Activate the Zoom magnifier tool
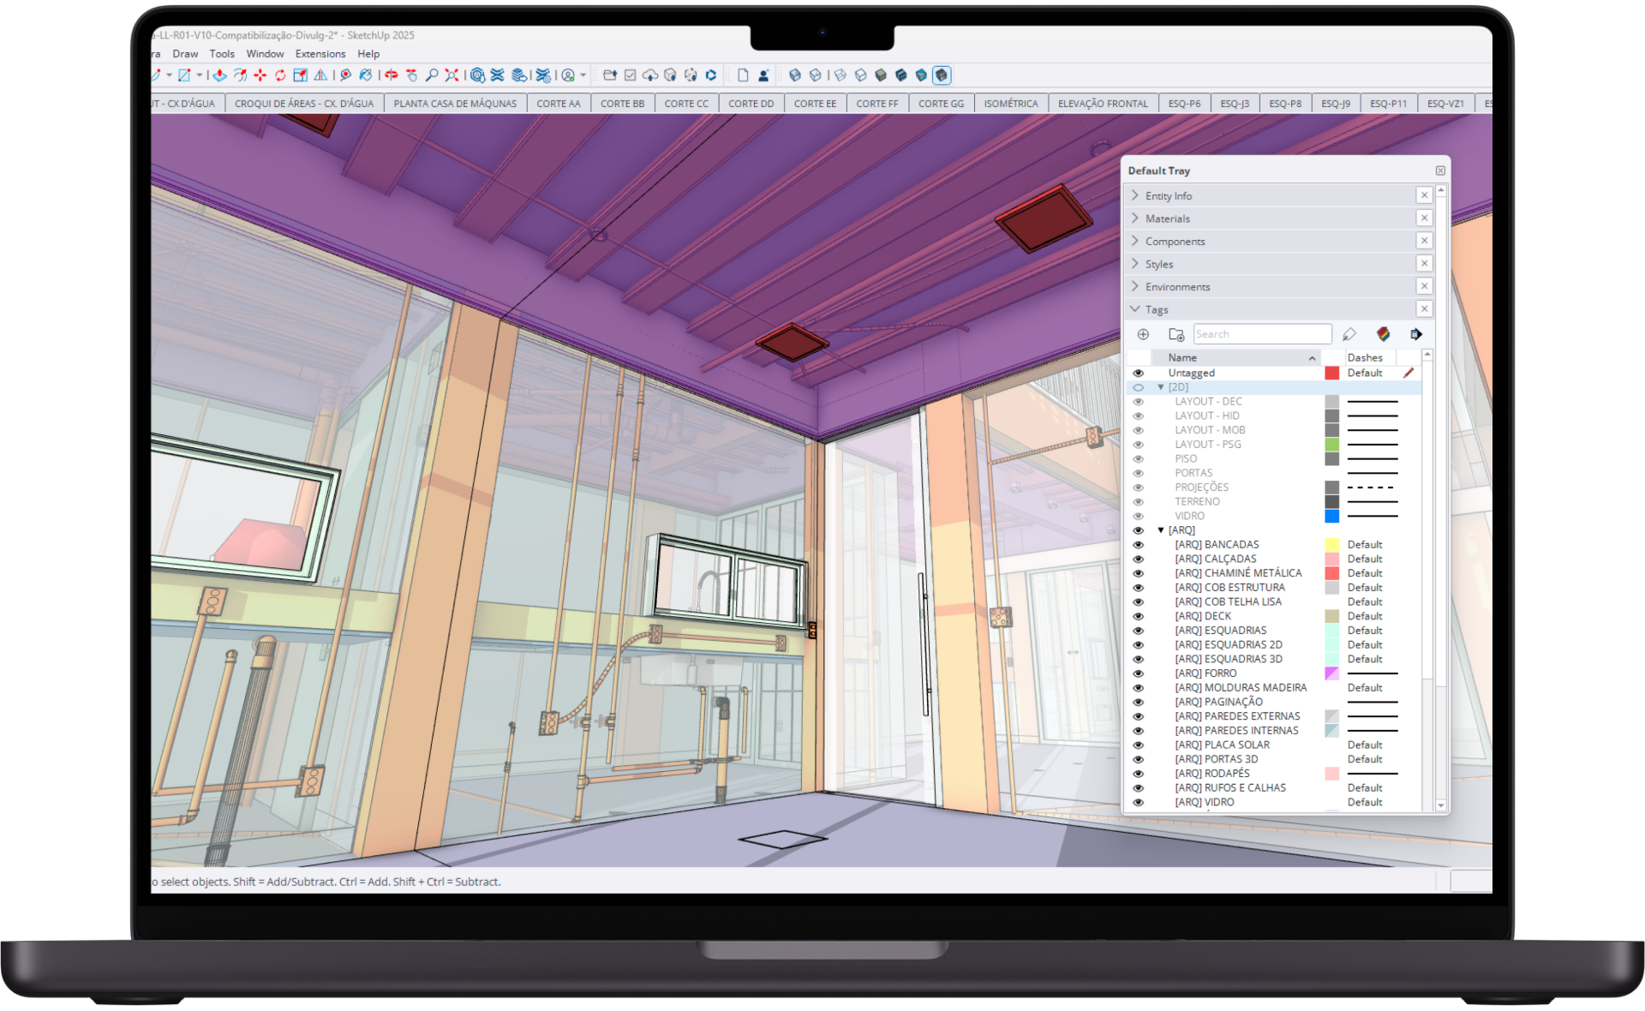Viewport: 1645px width, 1011px height. pos(431,75)
